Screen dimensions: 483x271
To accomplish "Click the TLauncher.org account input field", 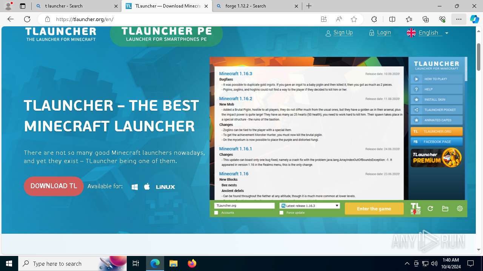I will tap(245, 206).
